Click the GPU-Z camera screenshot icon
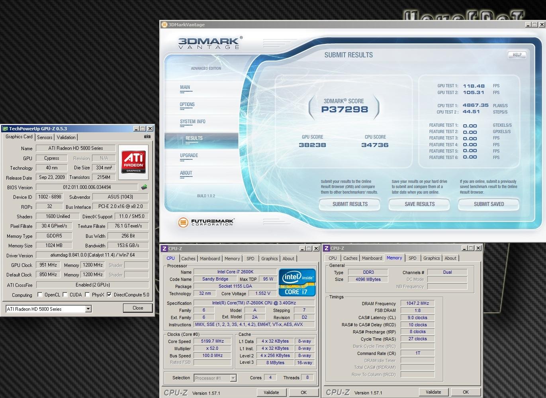 [147, 137]
